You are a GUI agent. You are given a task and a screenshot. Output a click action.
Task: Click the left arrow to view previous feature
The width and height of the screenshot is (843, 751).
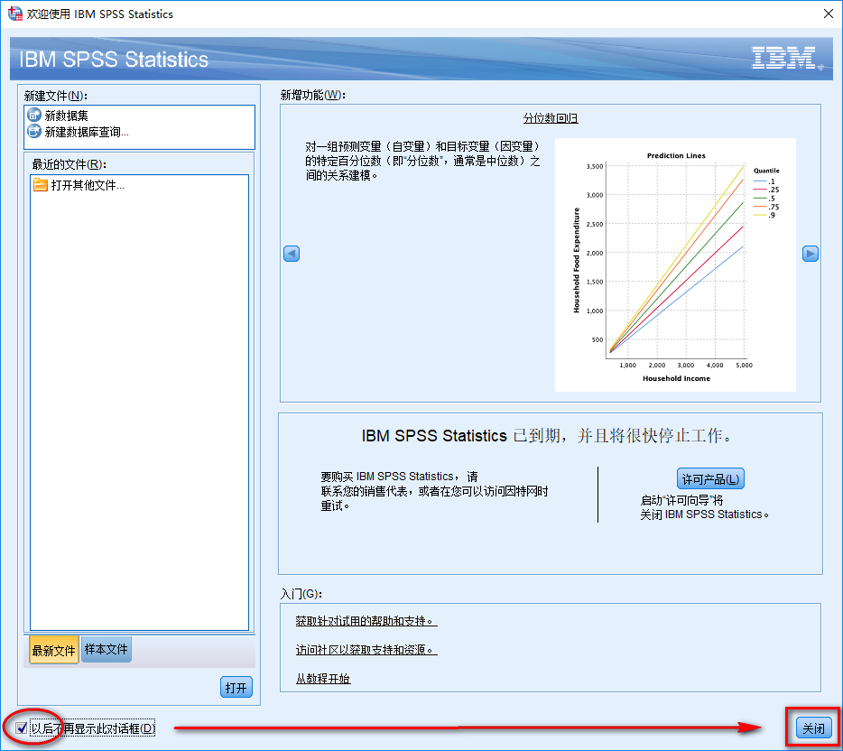[291, 254]
